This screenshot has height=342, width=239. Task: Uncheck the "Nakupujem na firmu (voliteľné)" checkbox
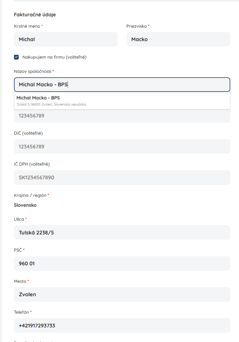[x=16, y=58]
